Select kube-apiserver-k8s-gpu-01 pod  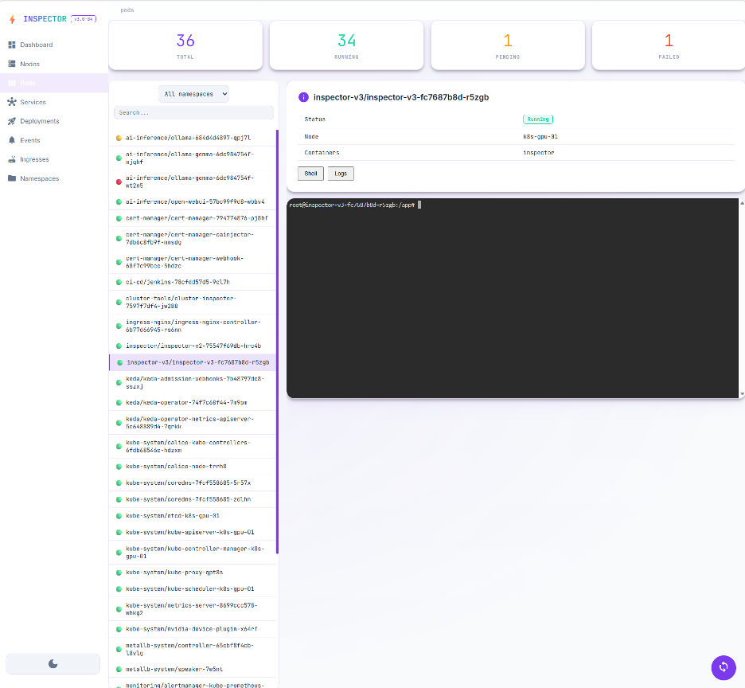tap(193, 532)
